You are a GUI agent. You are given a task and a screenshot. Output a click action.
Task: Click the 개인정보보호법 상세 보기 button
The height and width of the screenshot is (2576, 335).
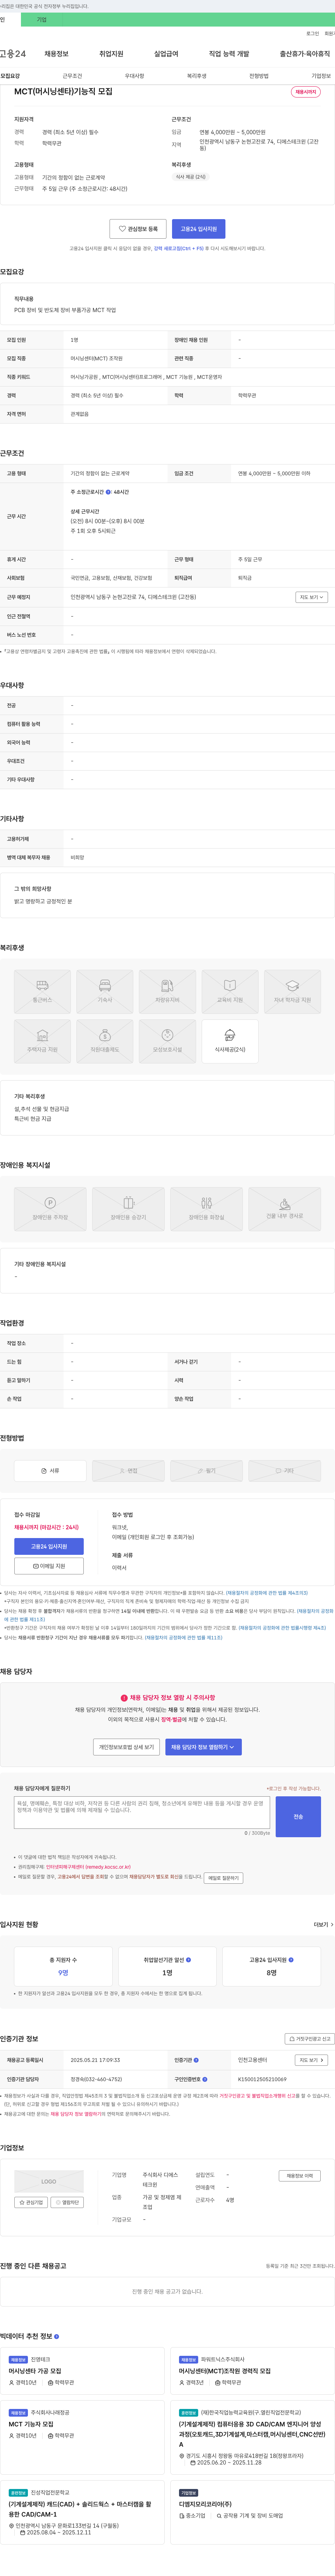tap(126, 1747)
